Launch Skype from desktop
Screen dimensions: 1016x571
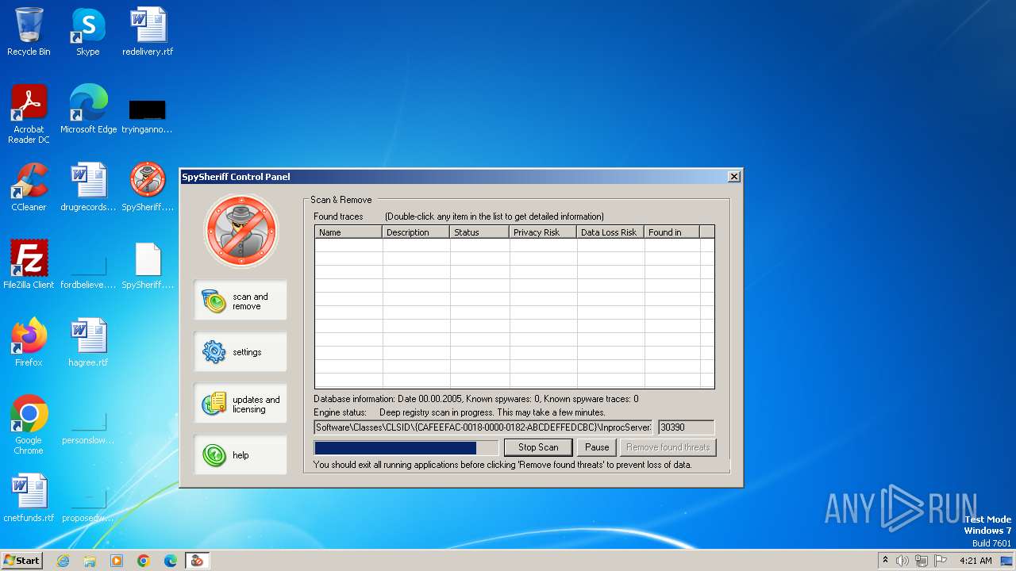click(x=87, y=32)
